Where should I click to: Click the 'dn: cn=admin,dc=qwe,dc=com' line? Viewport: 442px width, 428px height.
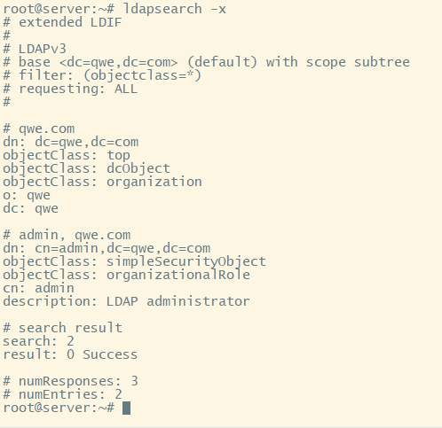pyautogui.click(x=107, y=248)
